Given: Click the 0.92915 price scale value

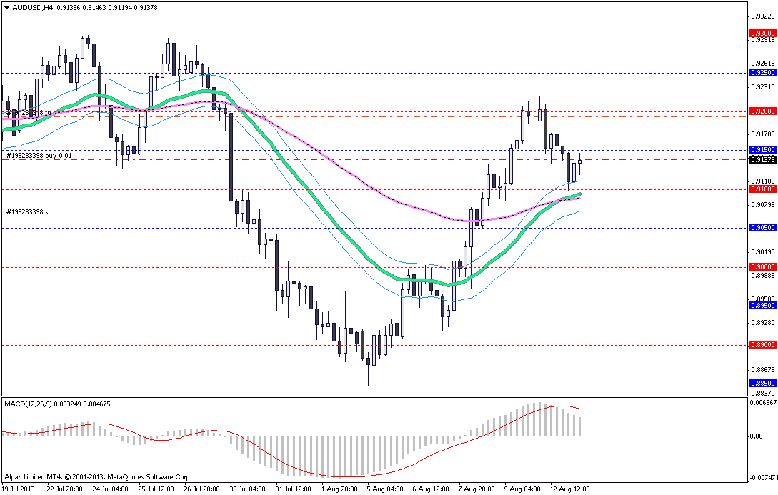Looking at the screenshot, I should 763,40.
